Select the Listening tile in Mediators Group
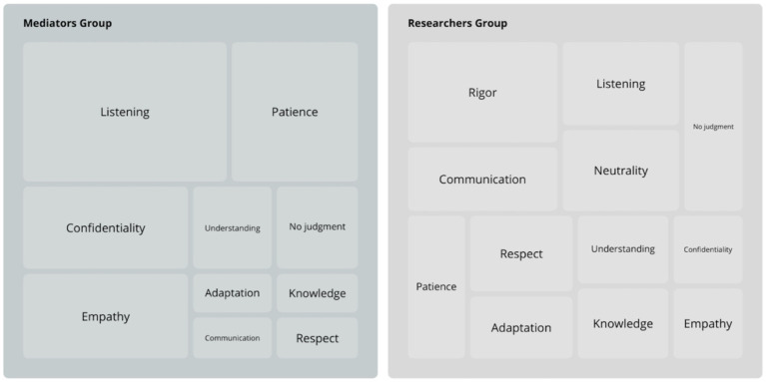 click(125, 112)
